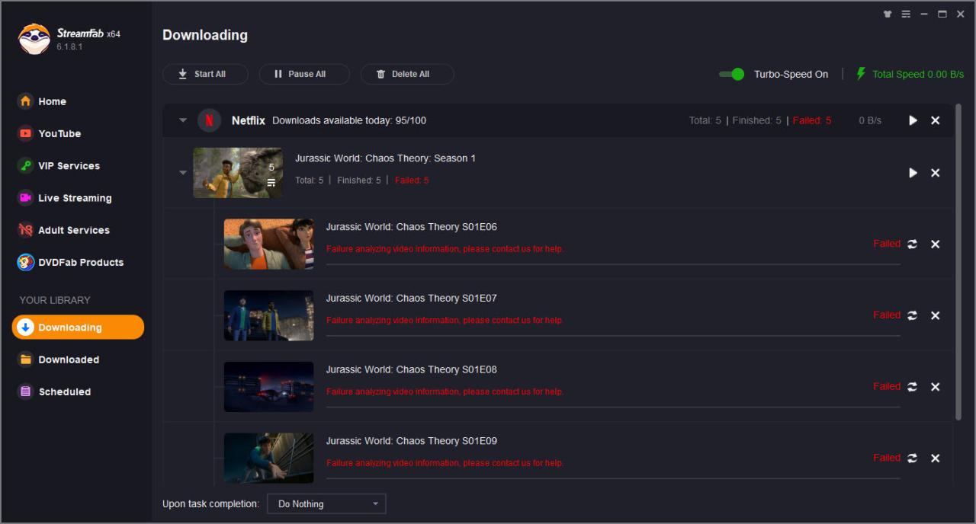Click Downloads available today: 95/100 text
This screenshot has width=976, height=524.
pyautogui.click(x=349, y=120)
